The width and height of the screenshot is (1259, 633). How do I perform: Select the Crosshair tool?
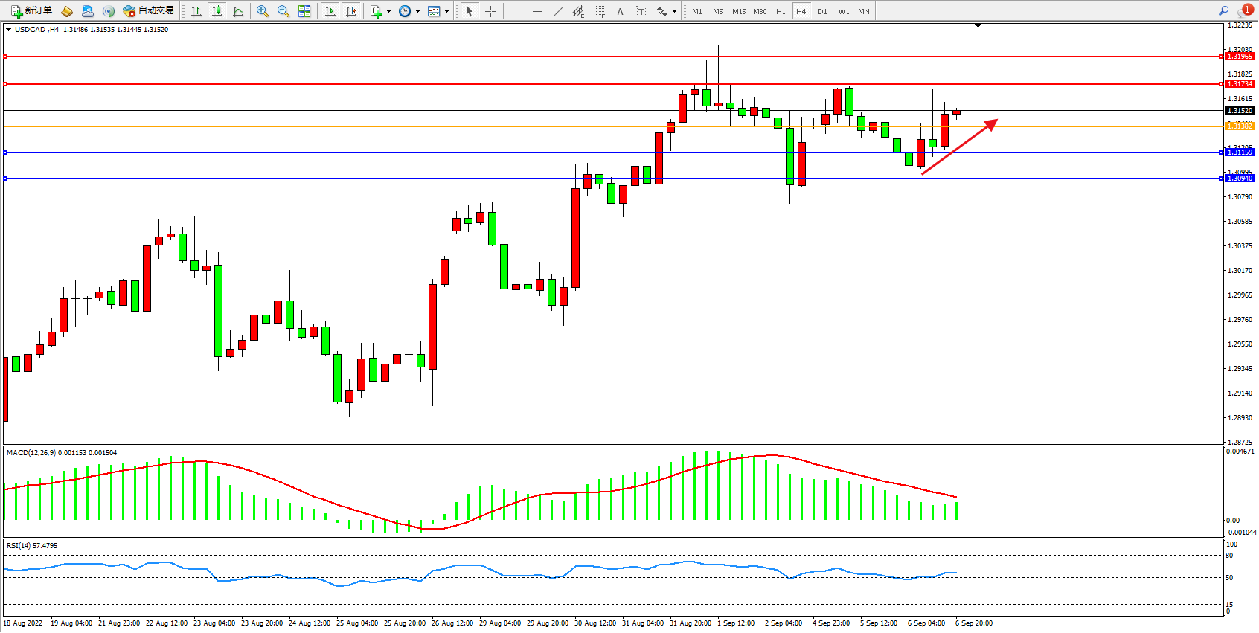[491, 11]
